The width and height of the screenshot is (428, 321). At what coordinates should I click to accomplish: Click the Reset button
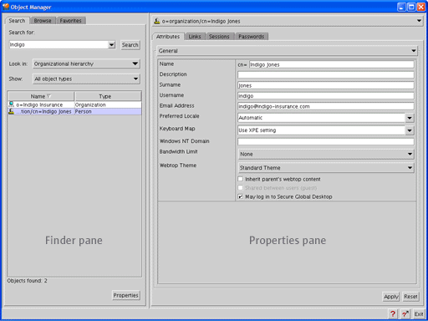(410, 297)
